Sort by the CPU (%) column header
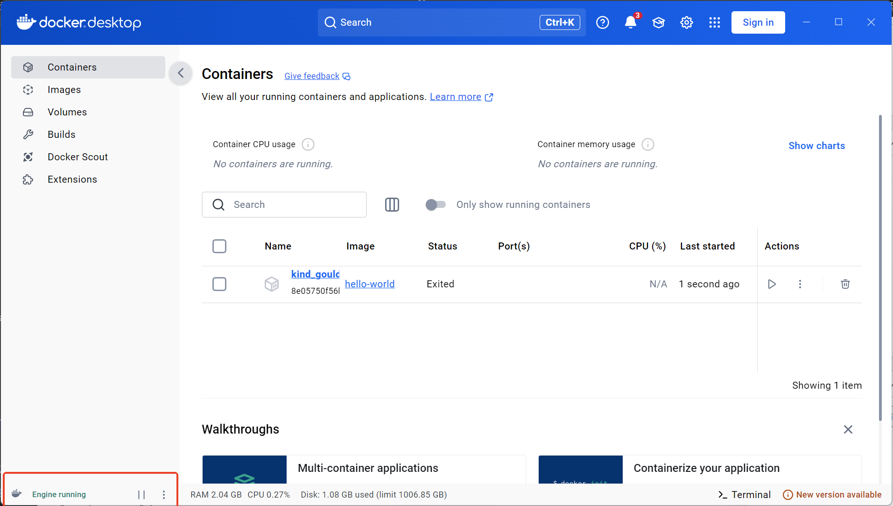The height and width of the screenshot is (506, 893). point(647,246)
